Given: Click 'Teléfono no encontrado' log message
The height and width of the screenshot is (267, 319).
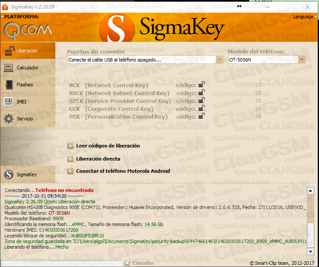Looking at the screenshot, I should (64, 190).
